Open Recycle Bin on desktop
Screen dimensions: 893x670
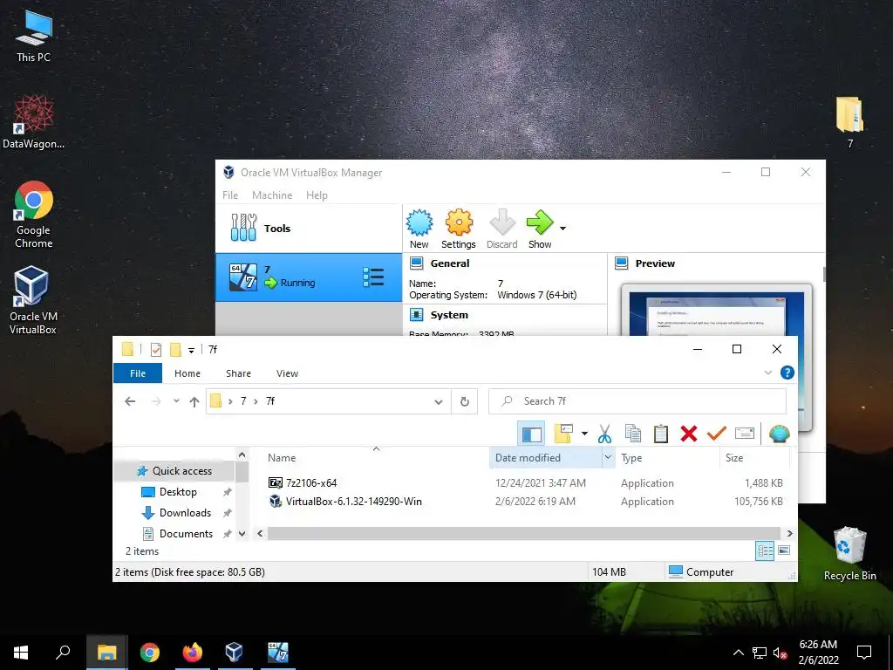pos(849,554)
